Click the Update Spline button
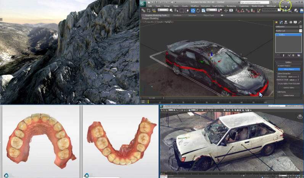The height and width of the screenshot is (178, 304). (x=289, y=88)
